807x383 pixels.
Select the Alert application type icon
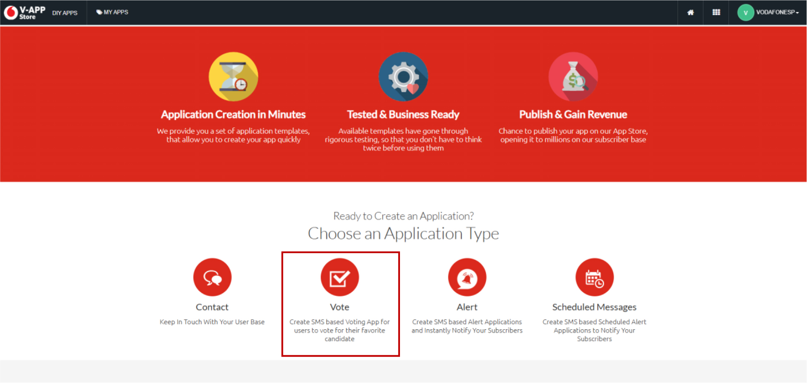point(467,277)
